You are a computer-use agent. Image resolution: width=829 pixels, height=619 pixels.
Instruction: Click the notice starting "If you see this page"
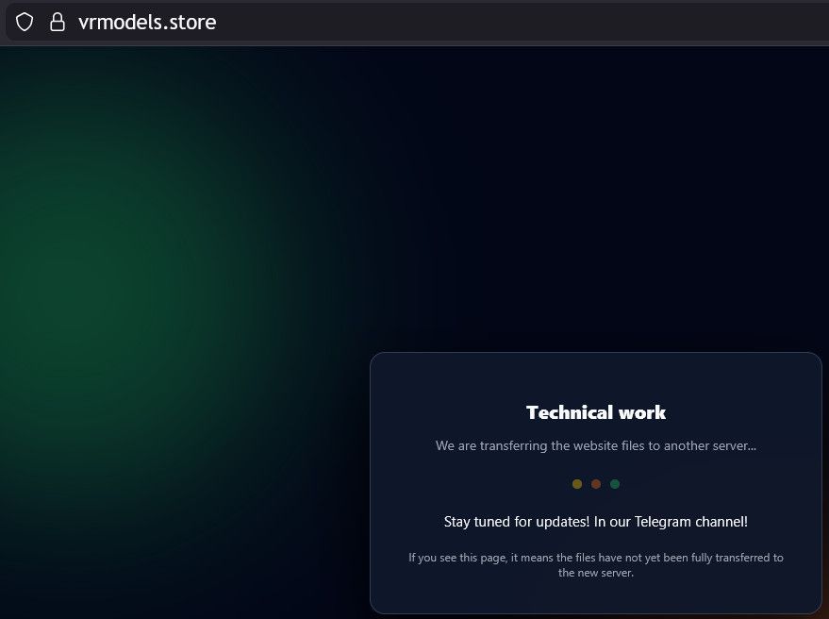click(596, 565)
